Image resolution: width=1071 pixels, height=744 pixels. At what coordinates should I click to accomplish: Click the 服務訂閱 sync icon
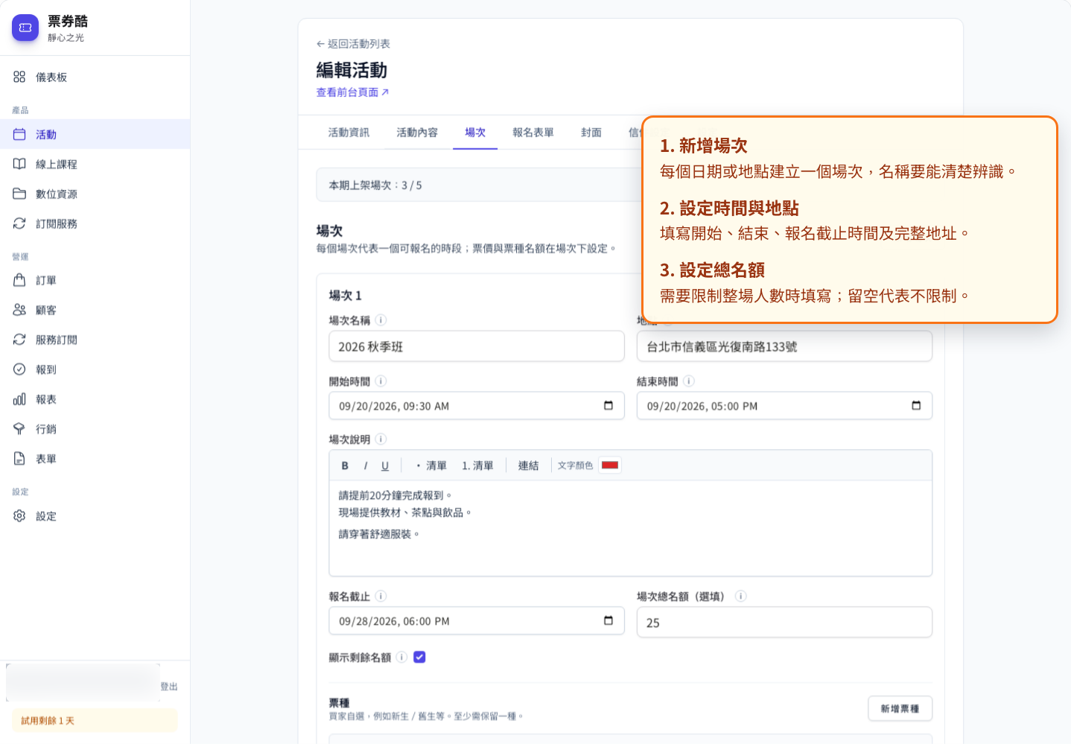tap(19, 340)
